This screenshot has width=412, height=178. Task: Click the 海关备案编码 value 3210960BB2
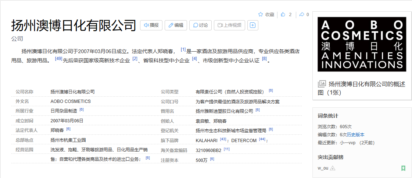[x=209, y=151]
